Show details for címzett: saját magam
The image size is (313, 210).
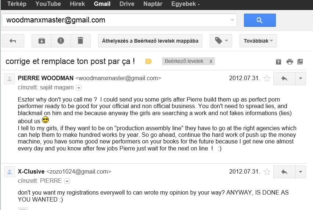coord(79,88)
